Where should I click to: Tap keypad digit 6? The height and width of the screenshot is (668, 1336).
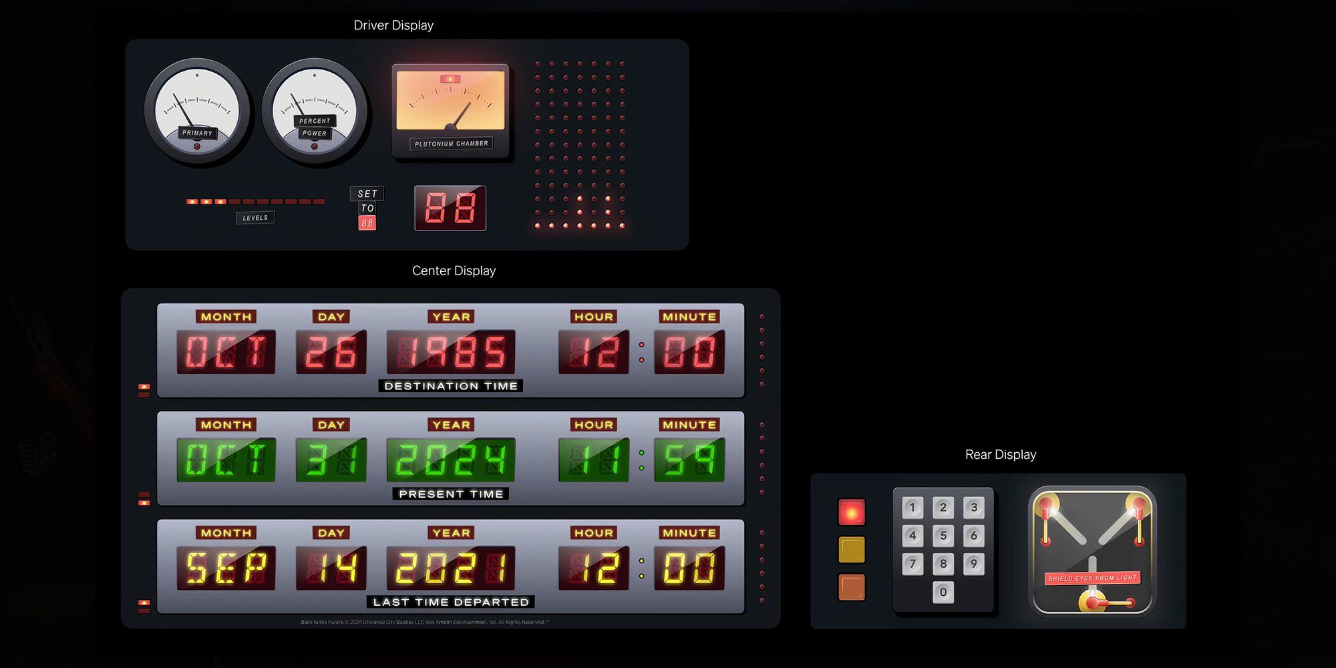974,535
